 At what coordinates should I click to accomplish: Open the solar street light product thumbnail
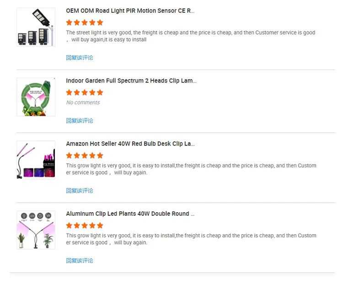coord(36,27)
